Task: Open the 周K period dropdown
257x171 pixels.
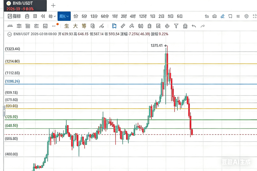Action: click(64, 16)
